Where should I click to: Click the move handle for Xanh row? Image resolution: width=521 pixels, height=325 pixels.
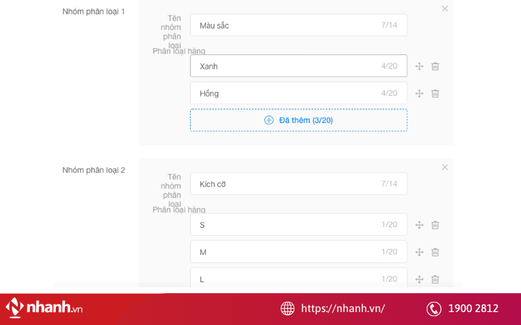coord(420,67)
